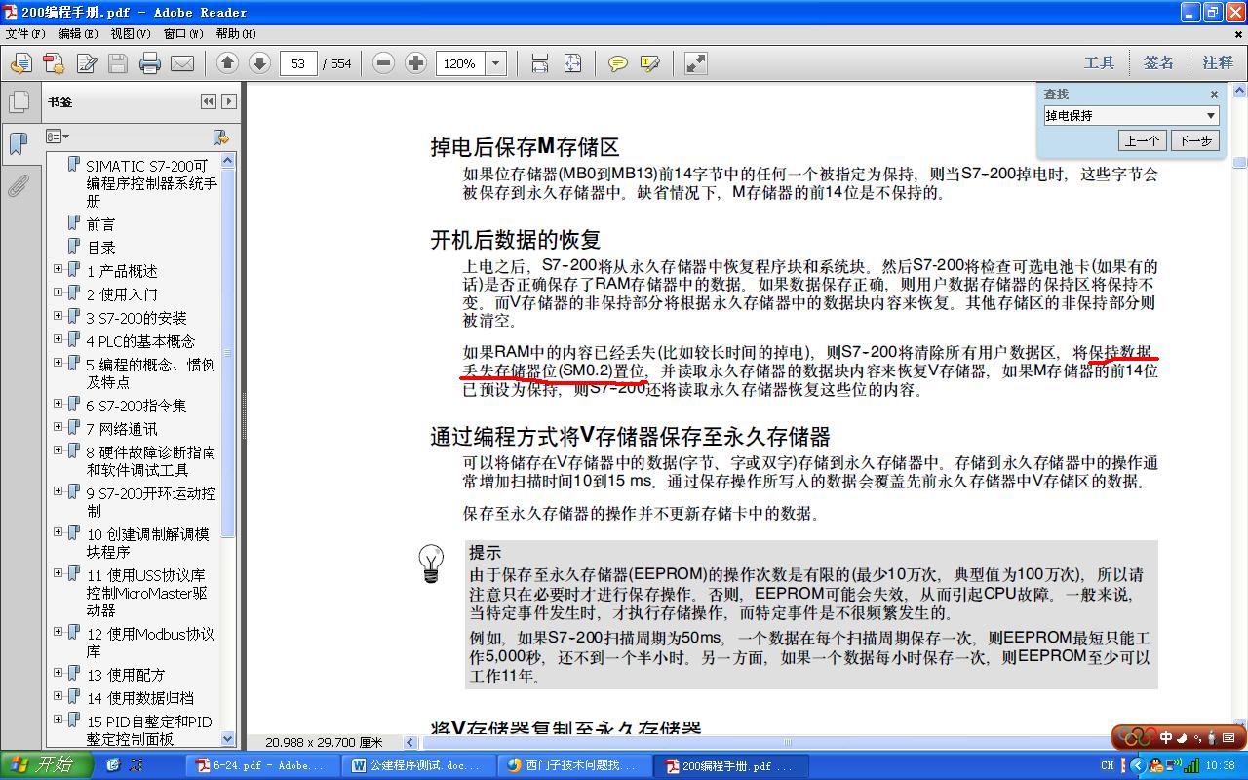Image resolution: width=1248 pixels, height=780 pixels.
Task: Expand the 7 网络通讯 bookmark node
Action: [x=58, y=427]
